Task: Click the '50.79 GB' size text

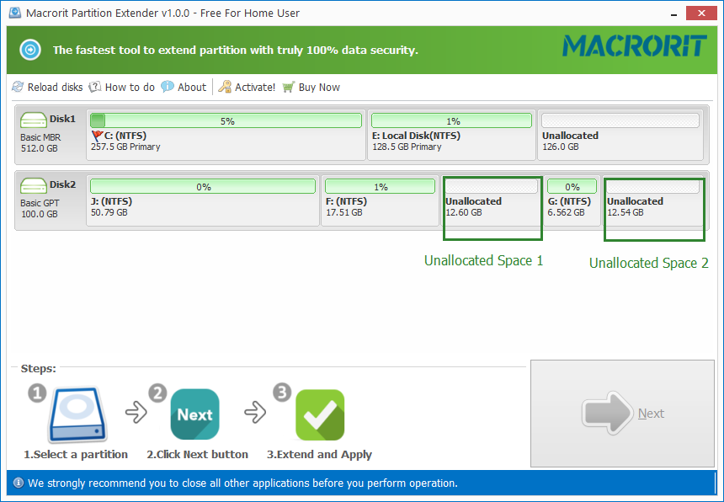Action: [x=109, y=212]
